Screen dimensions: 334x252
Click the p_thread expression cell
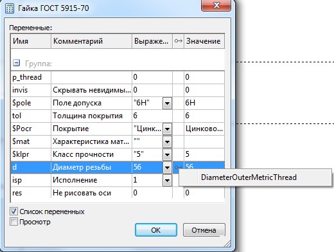(x=152, y=77)
